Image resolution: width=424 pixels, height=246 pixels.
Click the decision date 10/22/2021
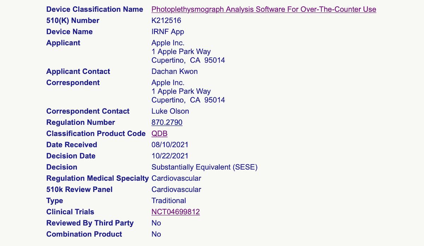pos(170,156)
